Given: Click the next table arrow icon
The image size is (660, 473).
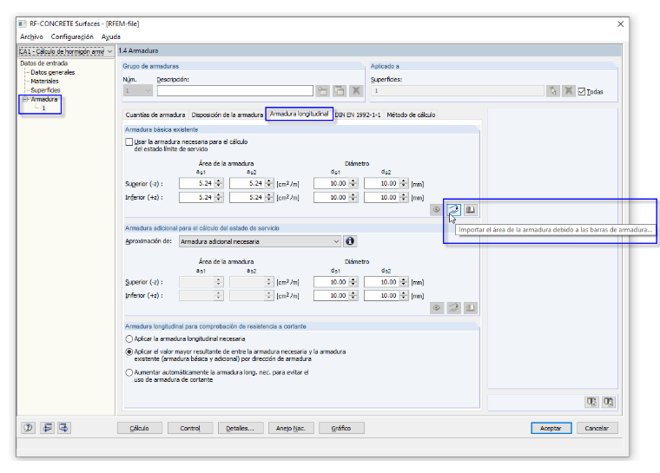Looking at the screenshot, I should tap(63, 428).
